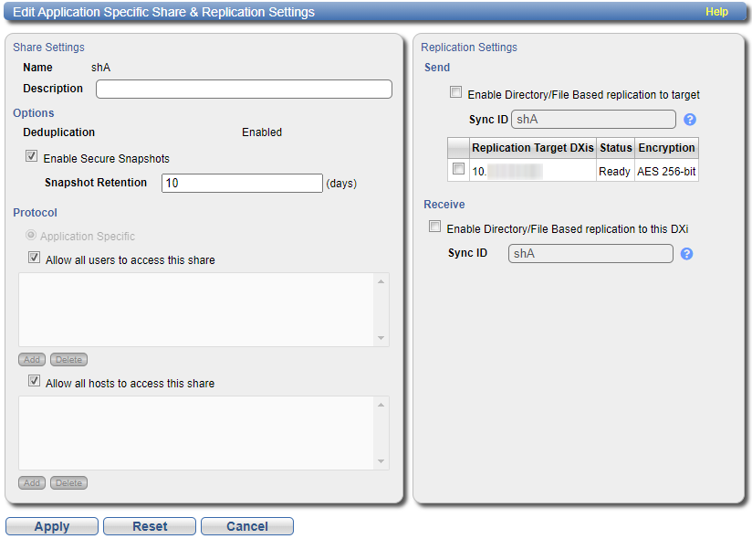Viewport: 752px width, 539px height.
Task: Click the Snapshot Retention days field
Action: [242, 183]
